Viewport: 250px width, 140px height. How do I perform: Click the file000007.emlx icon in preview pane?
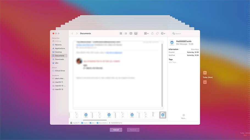(172, 43)
